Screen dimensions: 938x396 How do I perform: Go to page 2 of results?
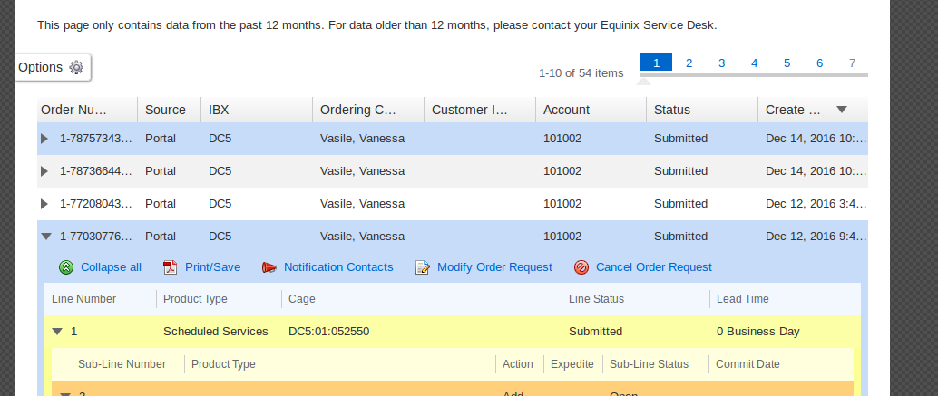[689, 63]
